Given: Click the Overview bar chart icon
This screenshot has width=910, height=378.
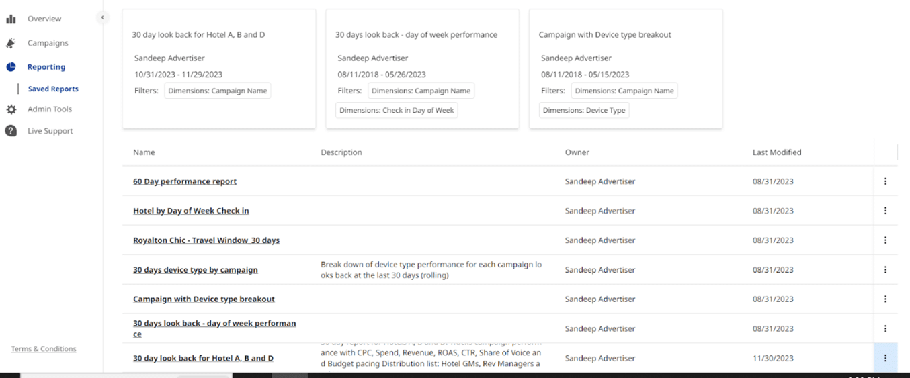Looking at the screenshot, I should tap(11, 19).
